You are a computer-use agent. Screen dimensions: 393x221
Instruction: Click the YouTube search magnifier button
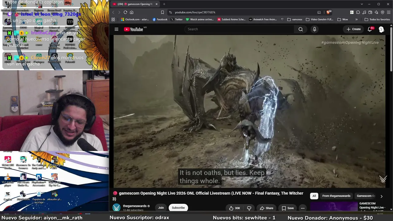click(x=301, y=29)
